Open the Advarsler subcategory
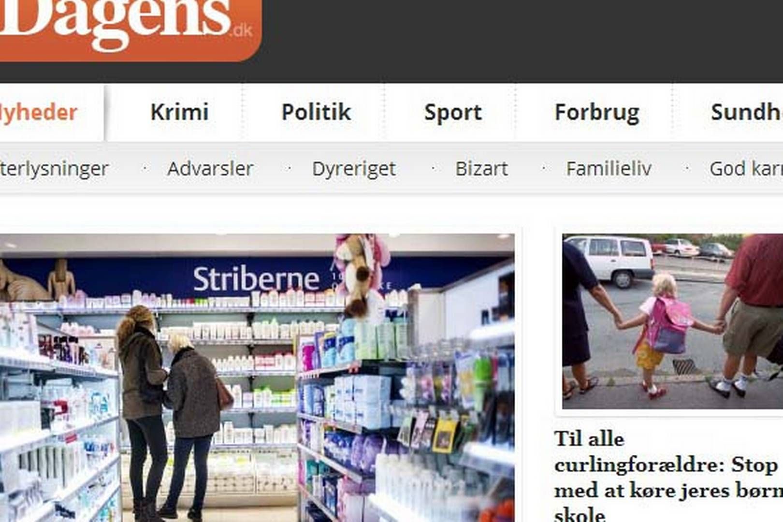 210,169
